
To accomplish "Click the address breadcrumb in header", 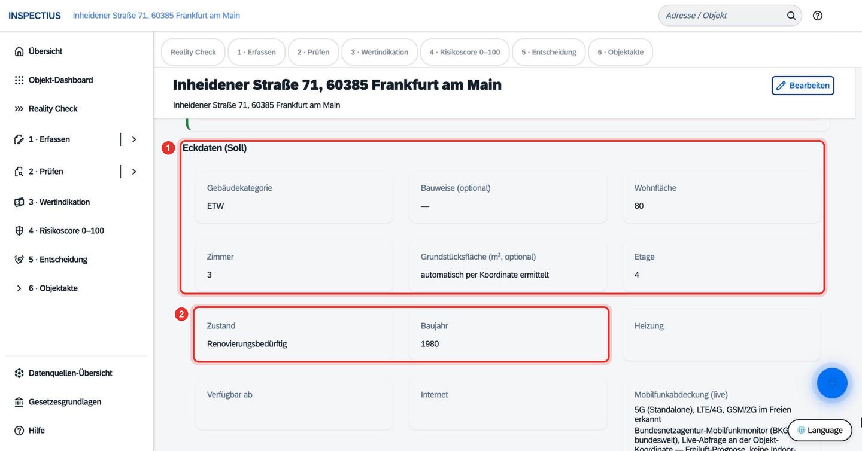I will click(x=156, y=16).
